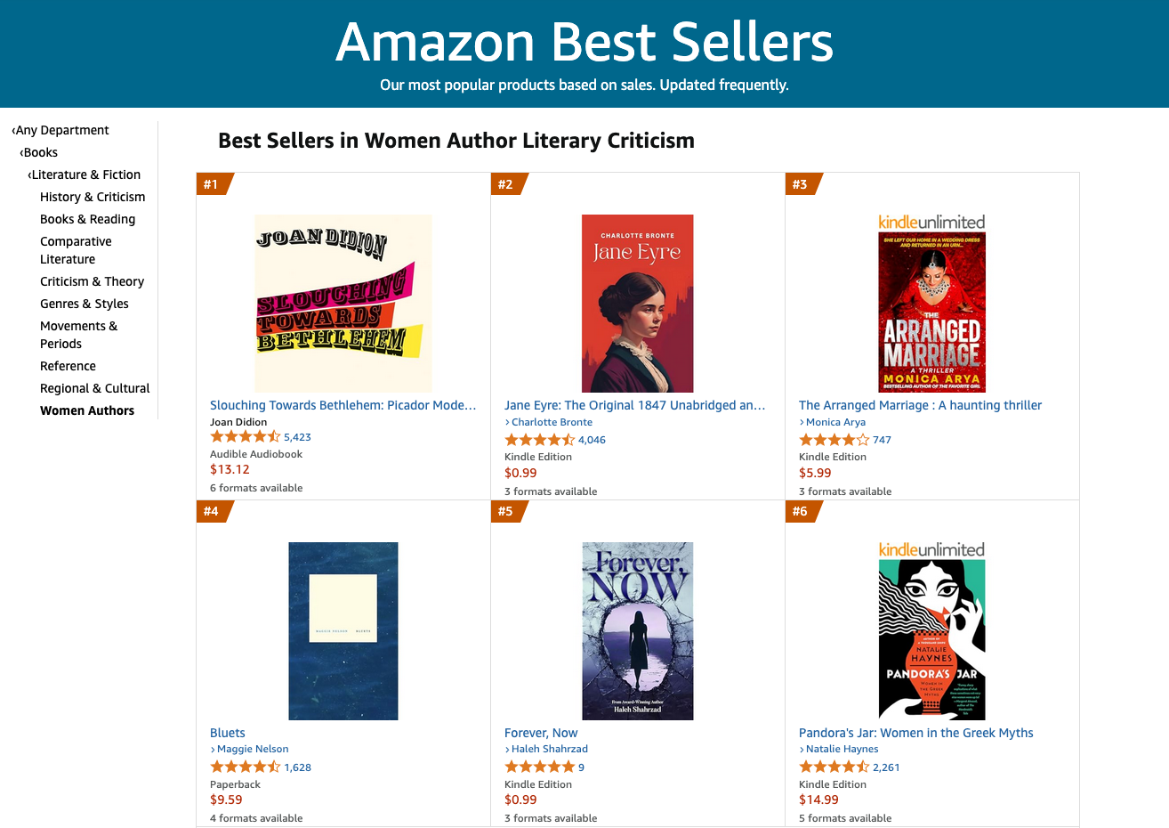
Task: Click the Forever, Now cover image
Action: click(637, 630)
